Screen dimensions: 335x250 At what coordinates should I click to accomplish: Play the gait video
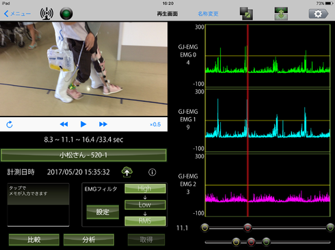coord(83,124)
